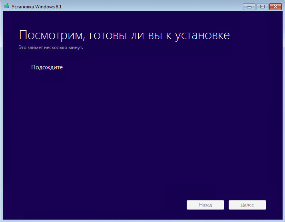Click the heading 'Посмотрим, готовы ли вы к установке'
The height and width of the screenshot is (222, 285).
(x=124, y=35)
